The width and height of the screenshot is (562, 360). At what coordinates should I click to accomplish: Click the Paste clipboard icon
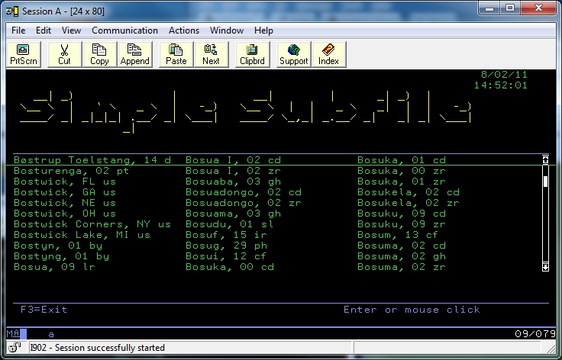pyautogui.click(x=176, y=54)
